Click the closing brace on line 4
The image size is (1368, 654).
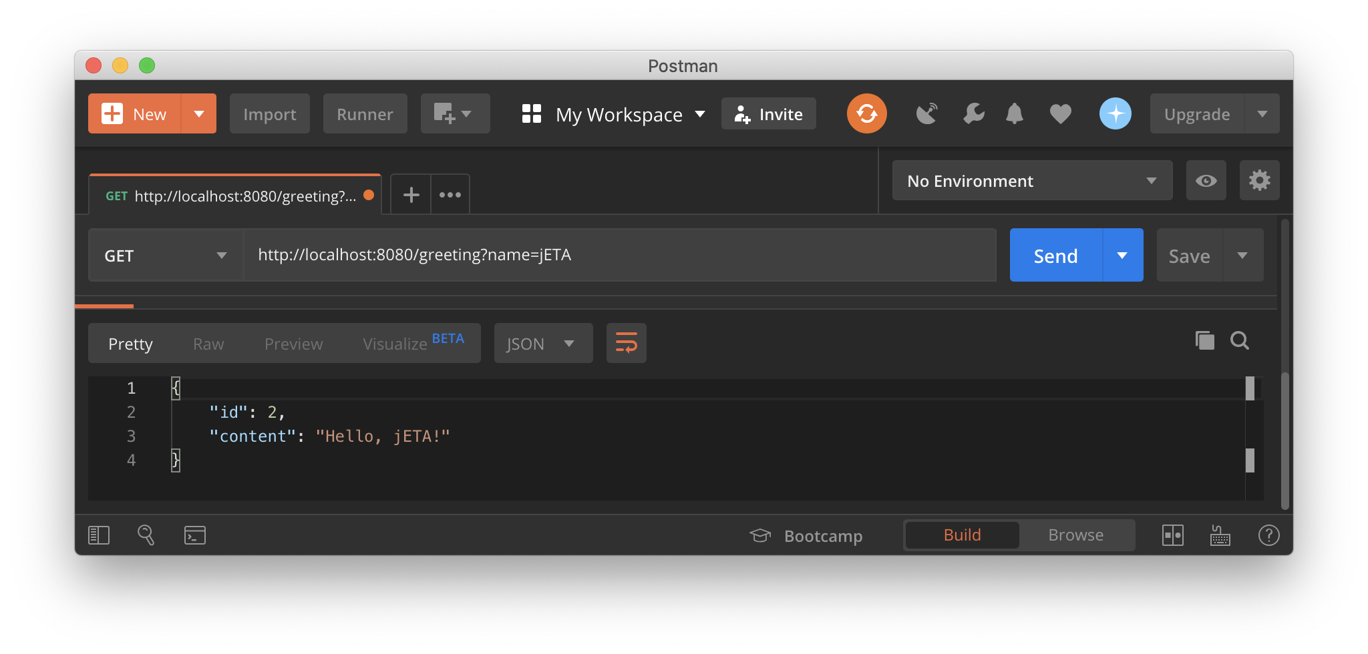point(176,460)
